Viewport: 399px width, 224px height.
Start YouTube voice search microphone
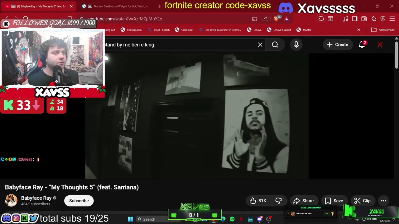[296, 45]
